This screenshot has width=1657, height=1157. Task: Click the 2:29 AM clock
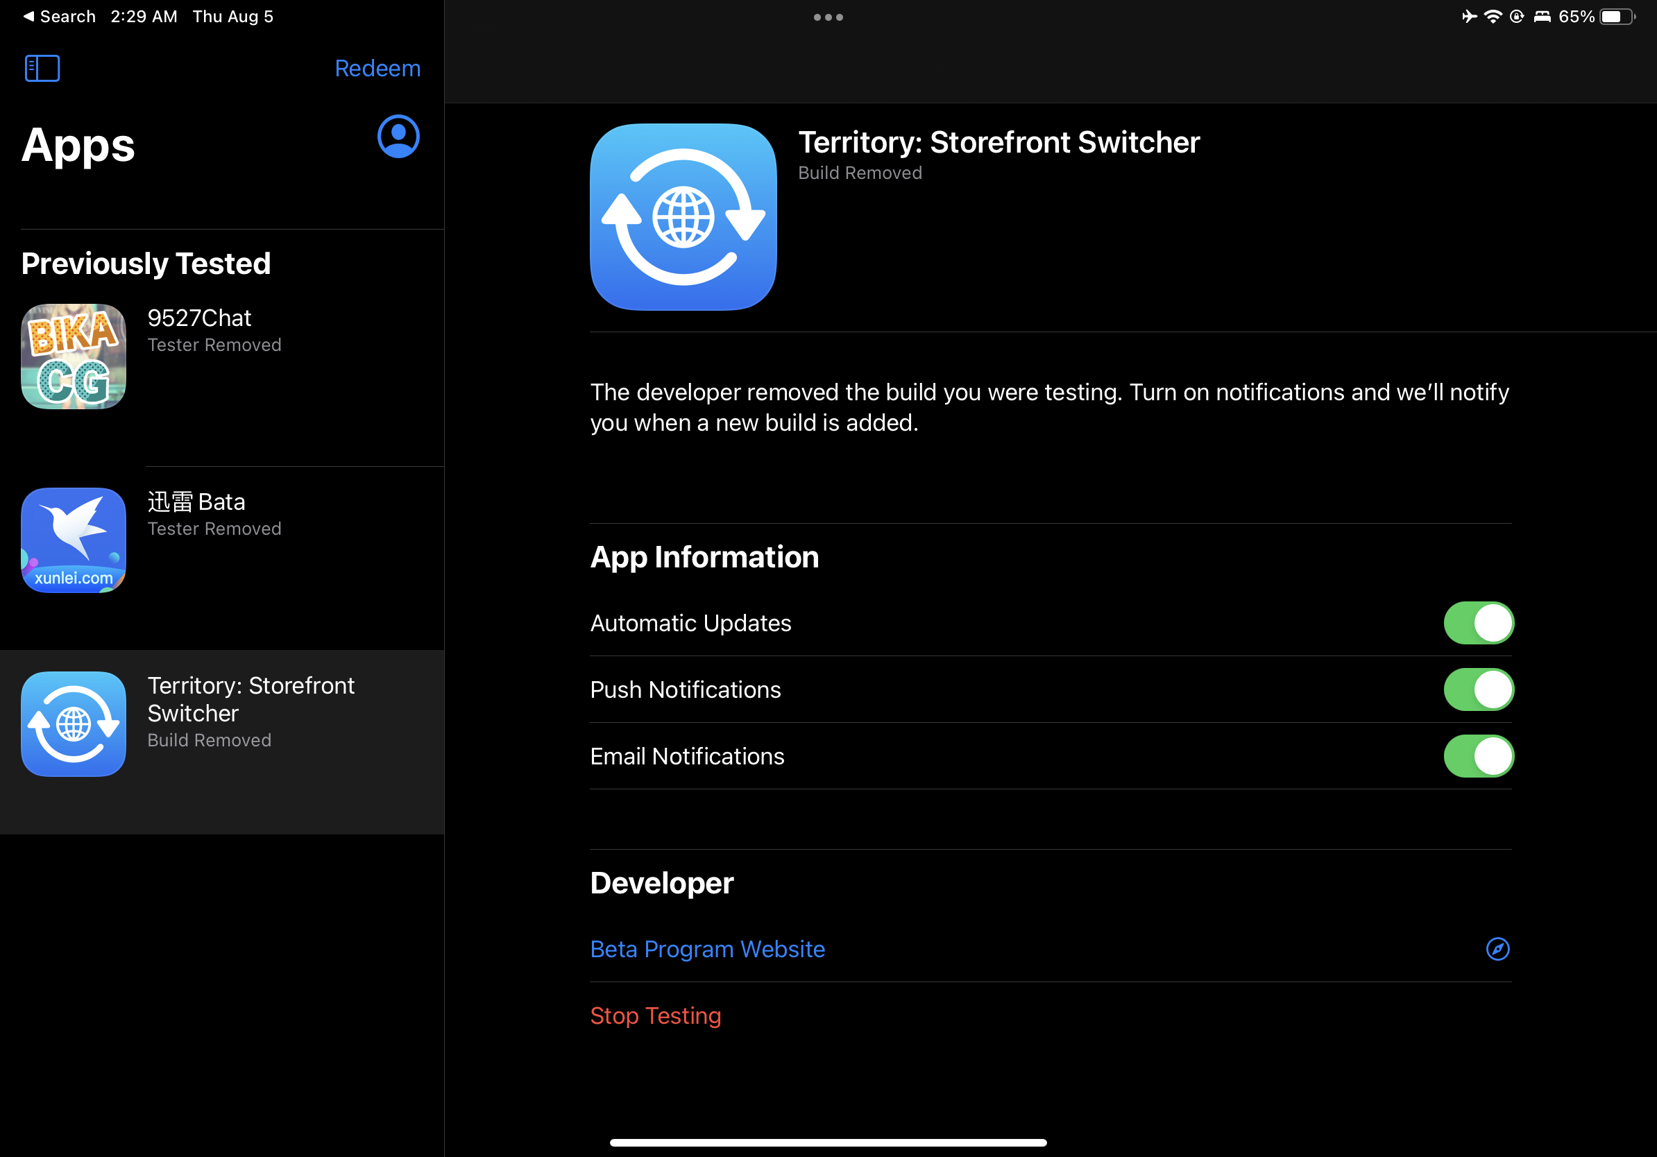click(144, 17)
